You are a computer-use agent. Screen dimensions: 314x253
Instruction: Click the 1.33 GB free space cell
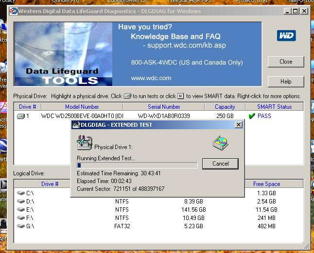(266, 193)
